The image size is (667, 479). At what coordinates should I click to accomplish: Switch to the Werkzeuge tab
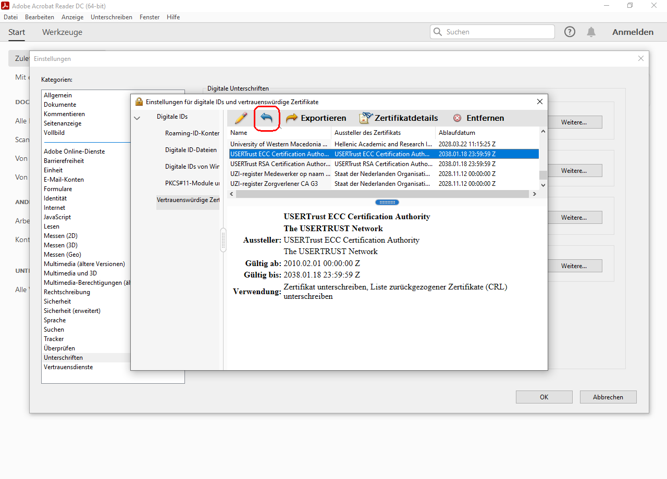(62, 32)
